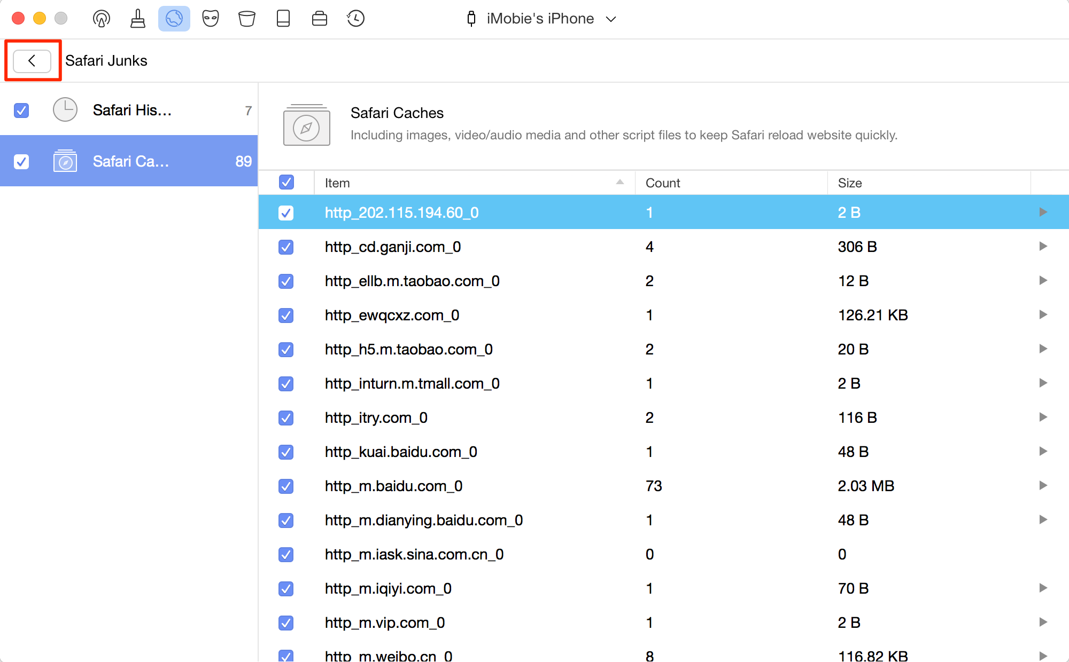Image resolution: width=1069 pixels, height=662 pixels.
Task: Click the large Safari Caches header icon
Action: [x=307, y=125]
